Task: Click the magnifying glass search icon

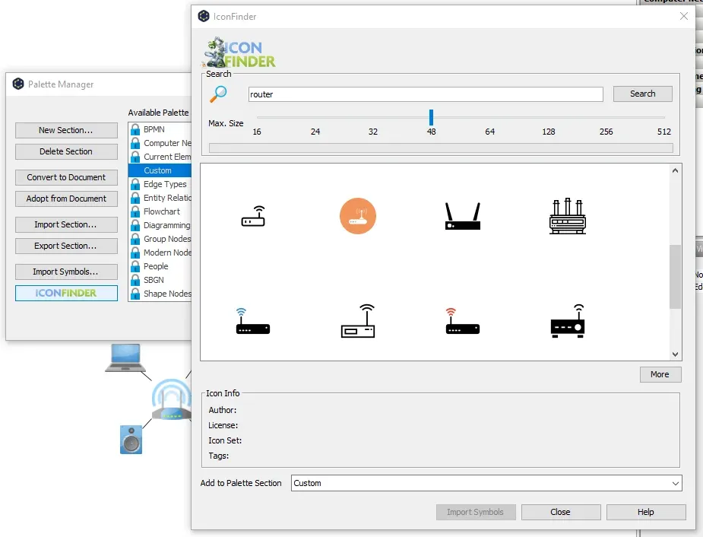Action: (218, 94)
